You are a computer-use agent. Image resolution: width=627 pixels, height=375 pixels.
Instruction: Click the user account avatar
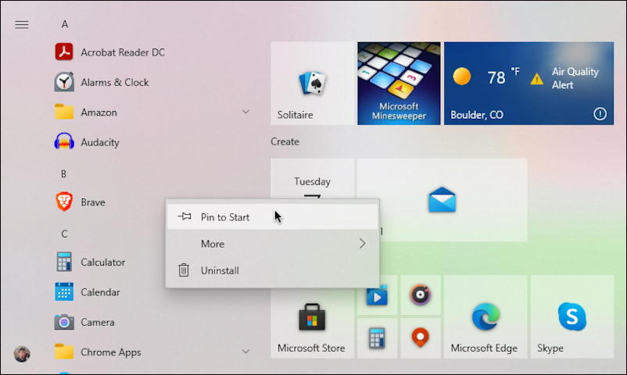[x=22, y=354]
